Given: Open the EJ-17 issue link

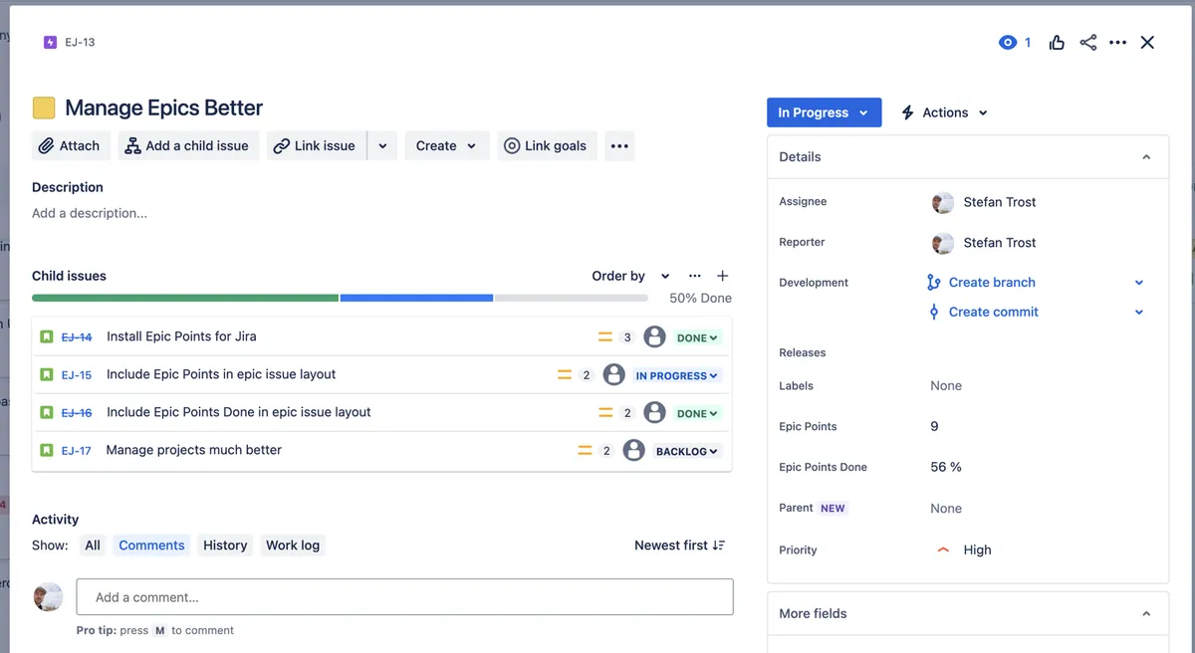Looking at the screenshot, I should pyautogui.click(x=77, y=451).
